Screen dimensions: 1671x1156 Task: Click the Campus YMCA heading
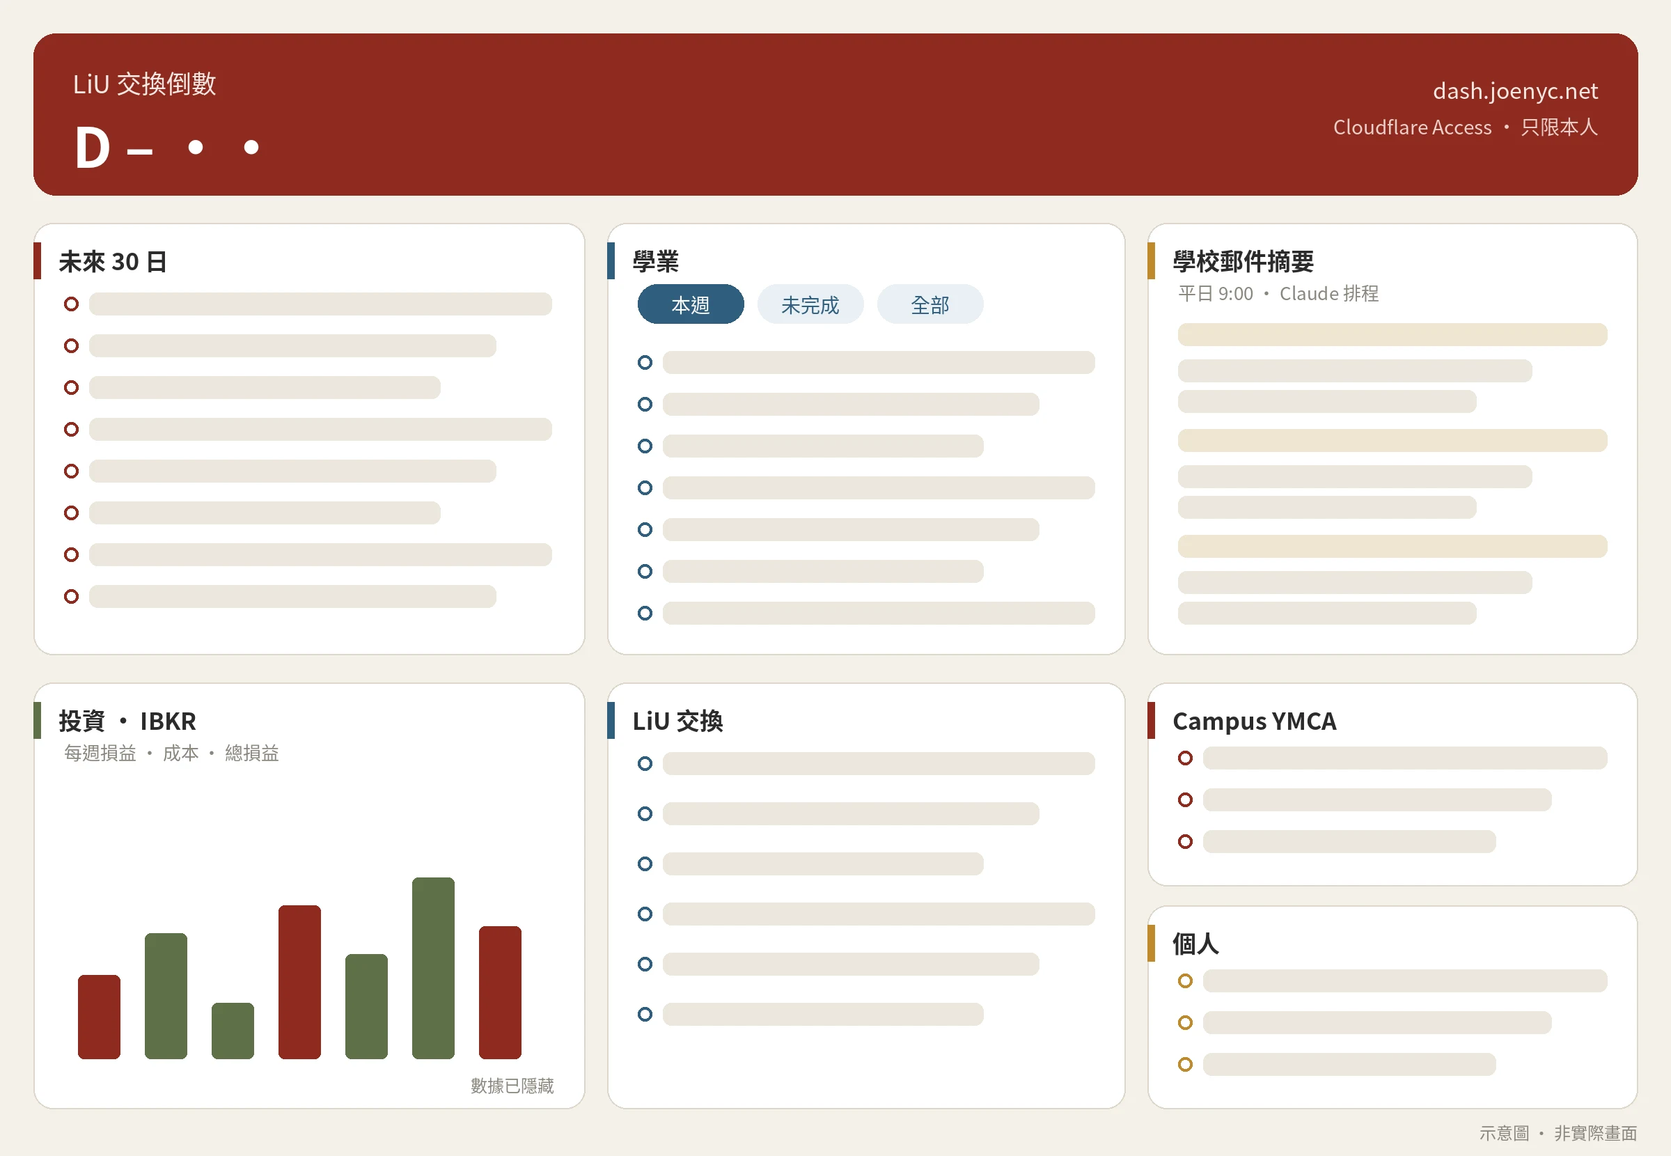(x=1254, y=721)
